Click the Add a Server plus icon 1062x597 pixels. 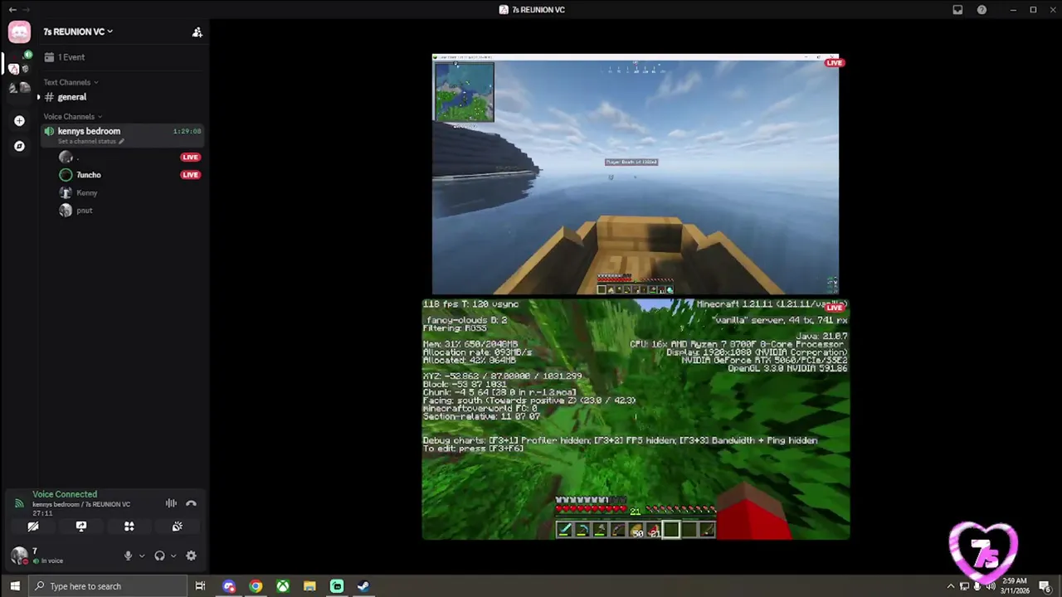click(x=19, y=121)
